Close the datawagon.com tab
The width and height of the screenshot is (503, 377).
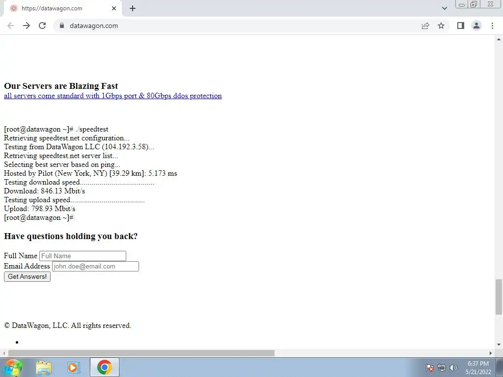coord(114,8)
